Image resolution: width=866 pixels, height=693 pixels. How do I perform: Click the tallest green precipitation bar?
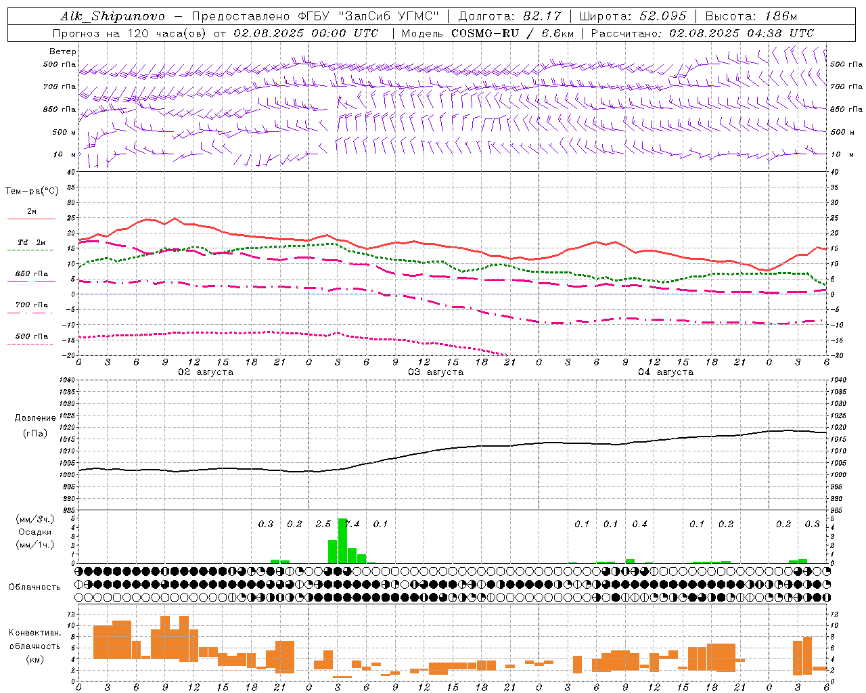click(342, 541)
